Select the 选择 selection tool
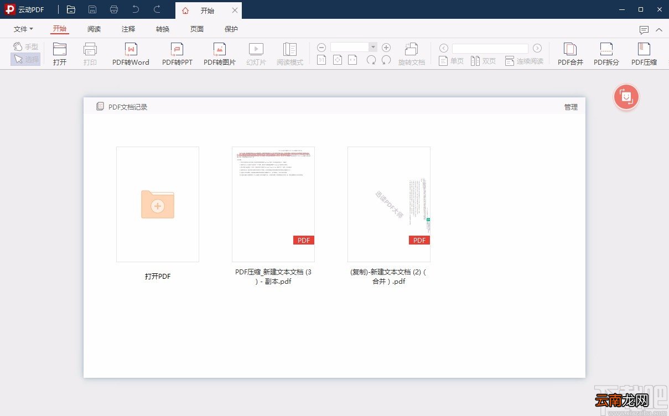Screen dimensions: 669x416 click(25, 59)
